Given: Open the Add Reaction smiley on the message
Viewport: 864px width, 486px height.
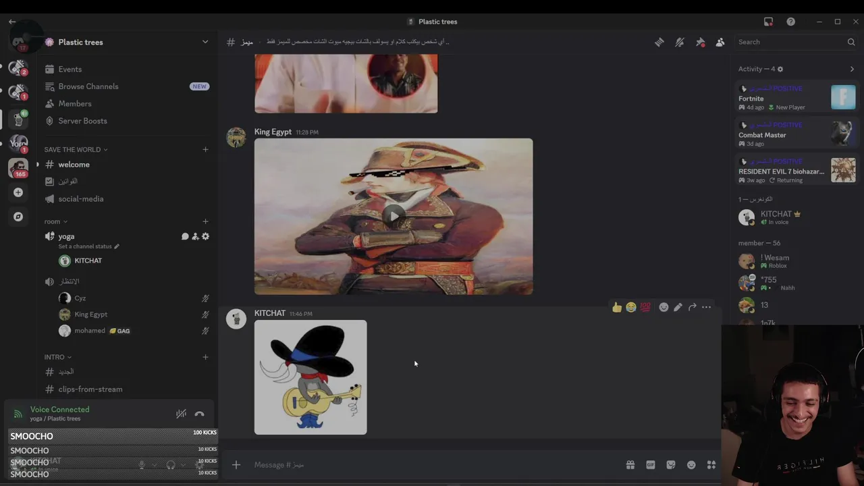Looking at the screenshot, I should [x=664, y=307].
